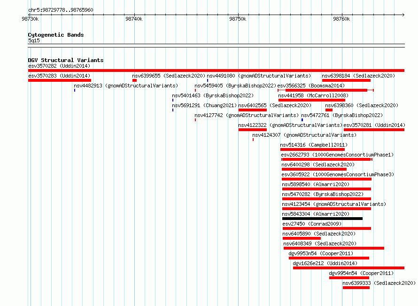
Task: Click the red bar under nsv6399333
Action: 356,288
